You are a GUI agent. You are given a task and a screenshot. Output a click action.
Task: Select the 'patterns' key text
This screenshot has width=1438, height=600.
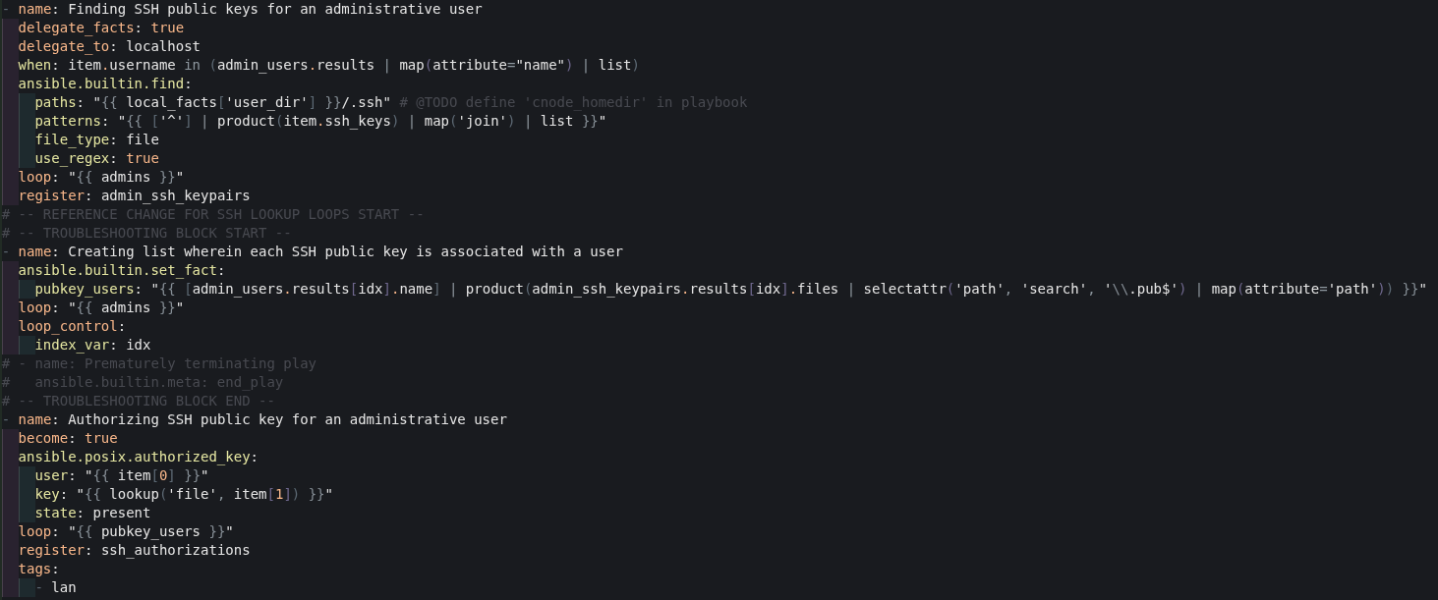(68, 121)
